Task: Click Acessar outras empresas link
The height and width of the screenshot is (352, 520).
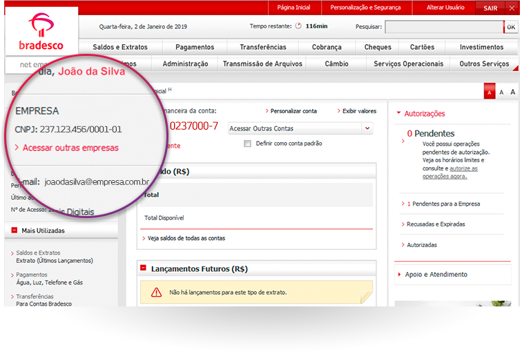Action: (x=70, y=148)
